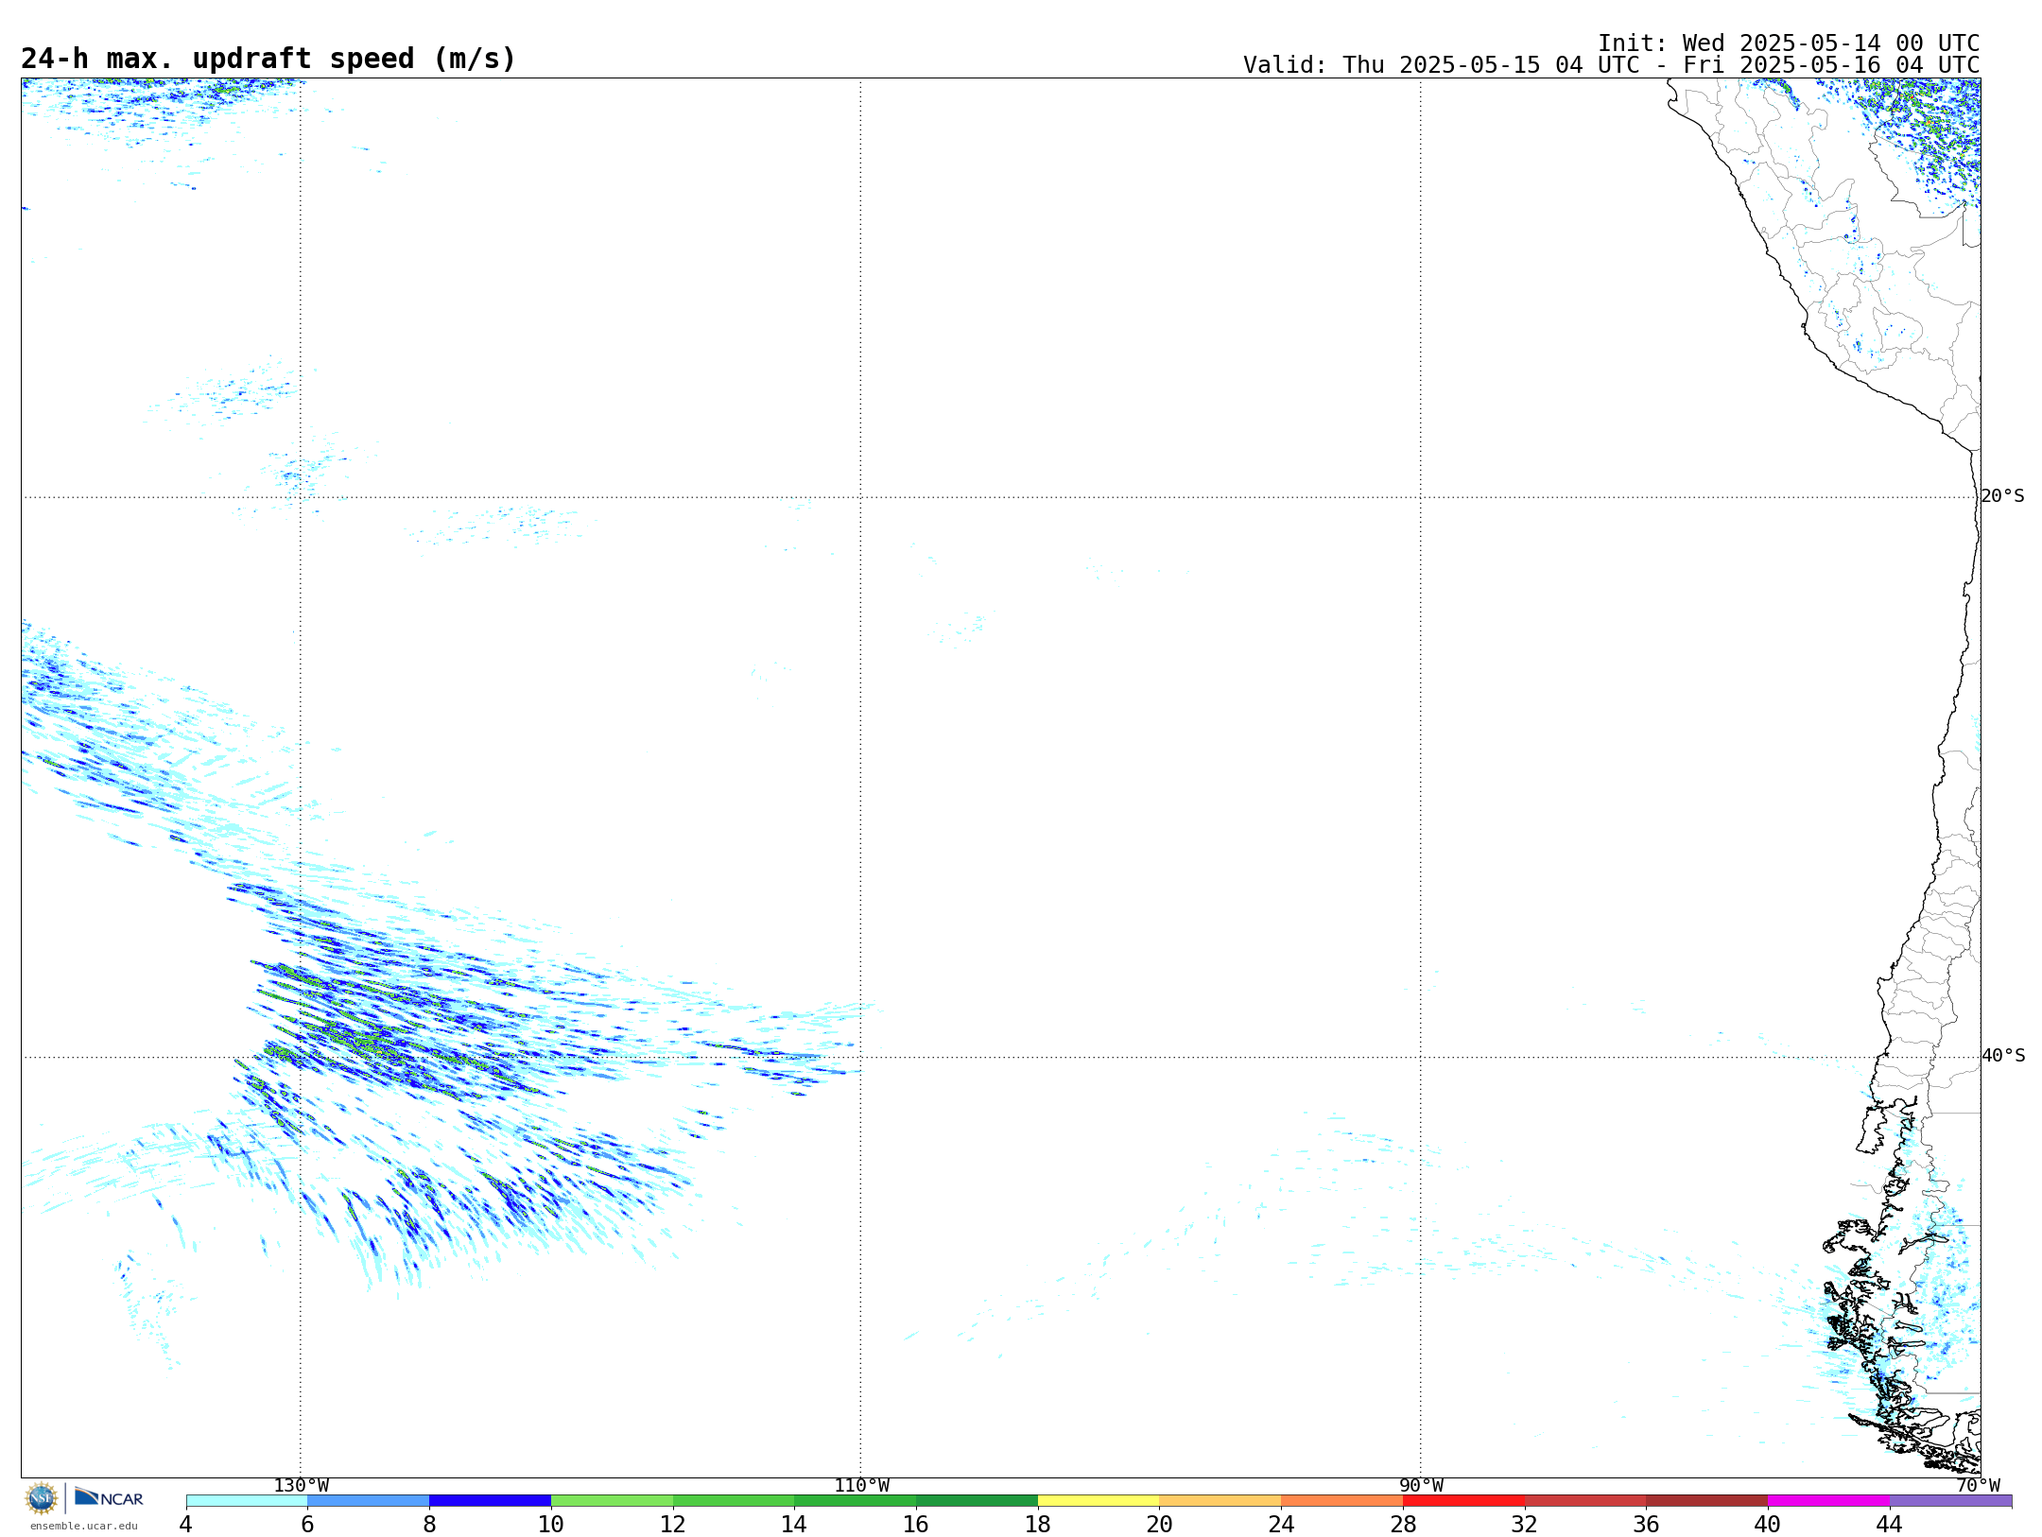
Task: Click the bright red 28-32 color swatch
Action: 1464,1501
